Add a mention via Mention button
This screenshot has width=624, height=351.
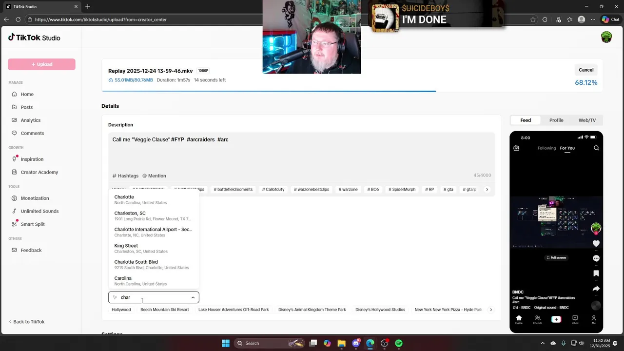pos(154,175)
